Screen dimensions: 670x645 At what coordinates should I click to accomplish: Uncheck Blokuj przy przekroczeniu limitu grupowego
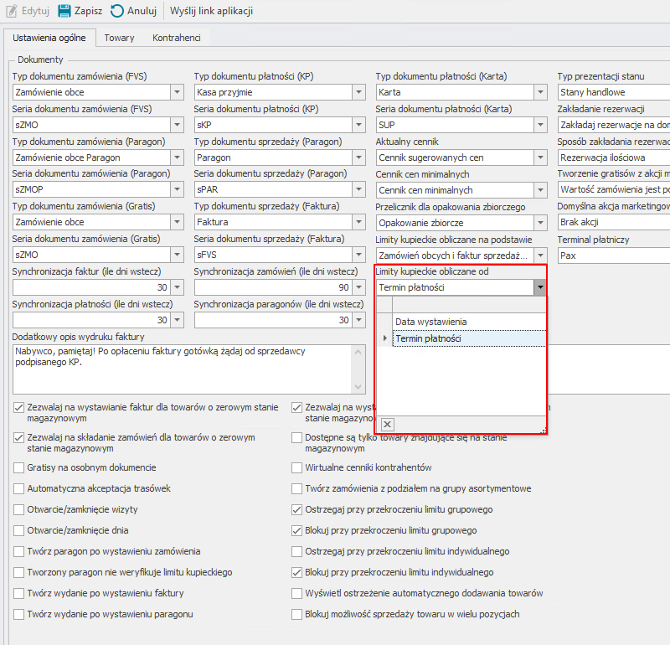pos(297,530)
